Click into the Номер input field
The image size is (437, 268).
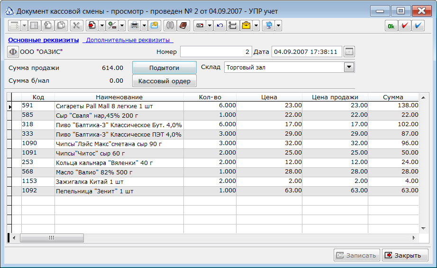click(216, 52)
